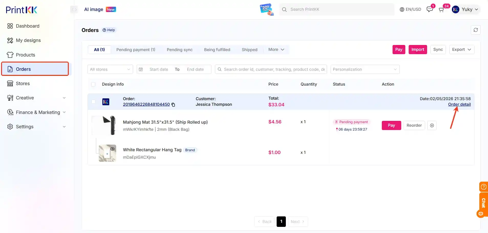Switch to the Pending payment tab
The width and height of the screenshot is (488, 233).
tap(135, 50)
